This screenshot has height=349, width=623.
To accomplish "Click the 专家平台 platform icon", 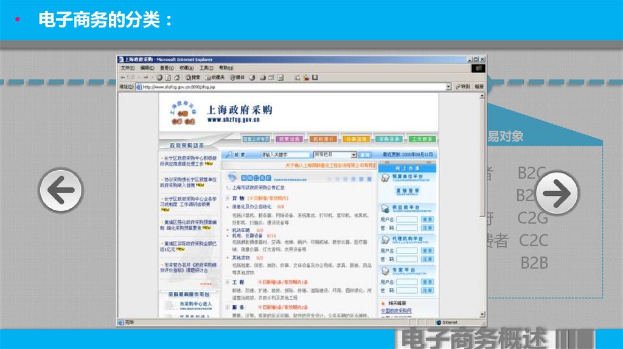I will pyautogui.click(x=385, y=271).
